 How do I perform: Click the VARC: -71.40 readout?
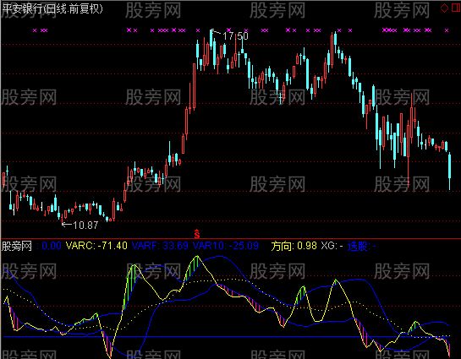96,246
